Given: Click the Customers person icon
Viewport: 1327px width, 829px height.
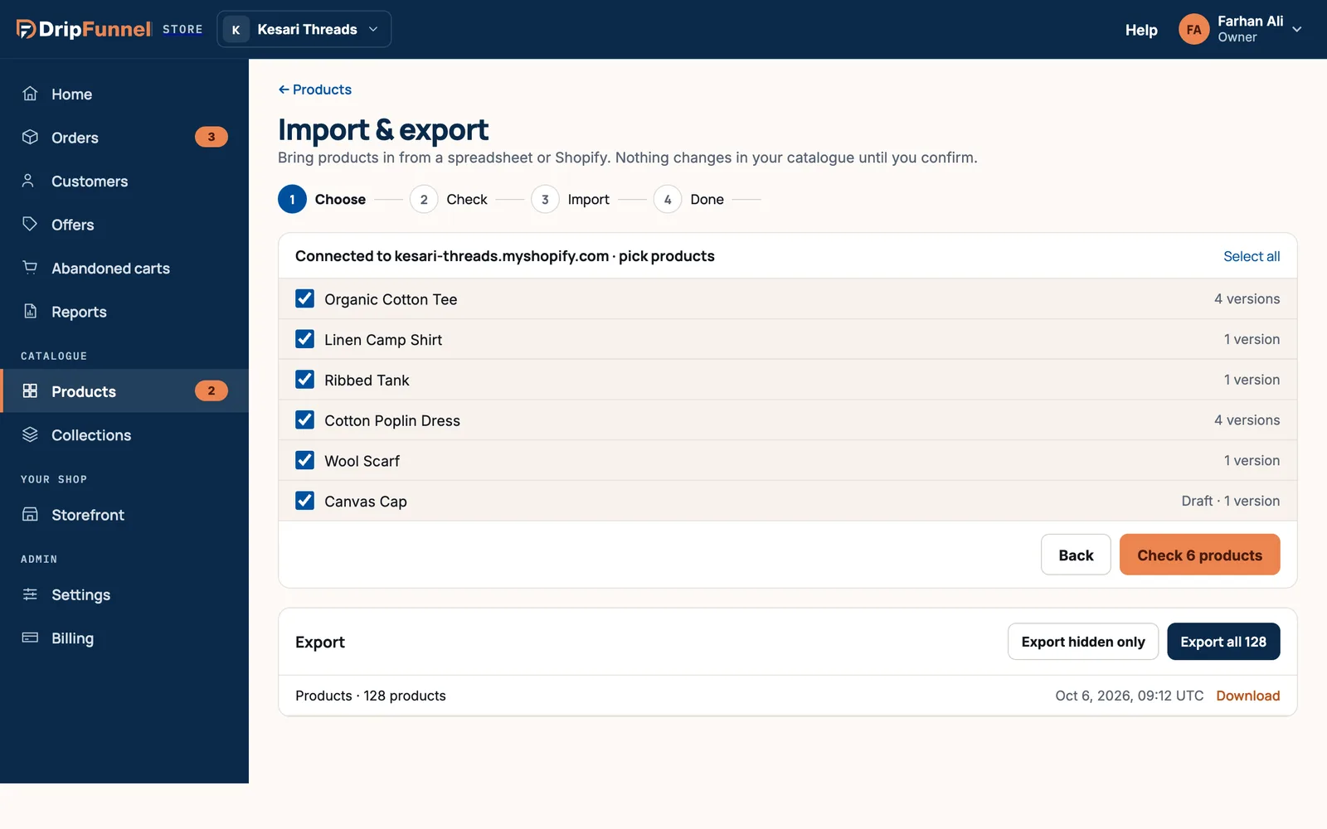Looking at the screenshot, I should click(x=30, y=181).
